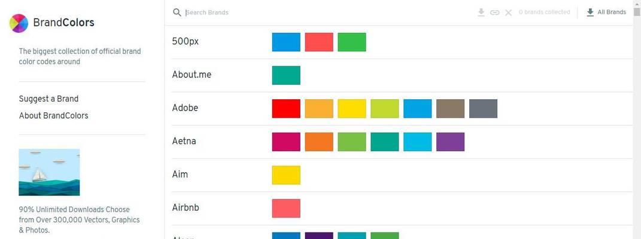Pick the coral Airbnb color swatch
This screenshot has width=641, height=239.
point(286,209)
